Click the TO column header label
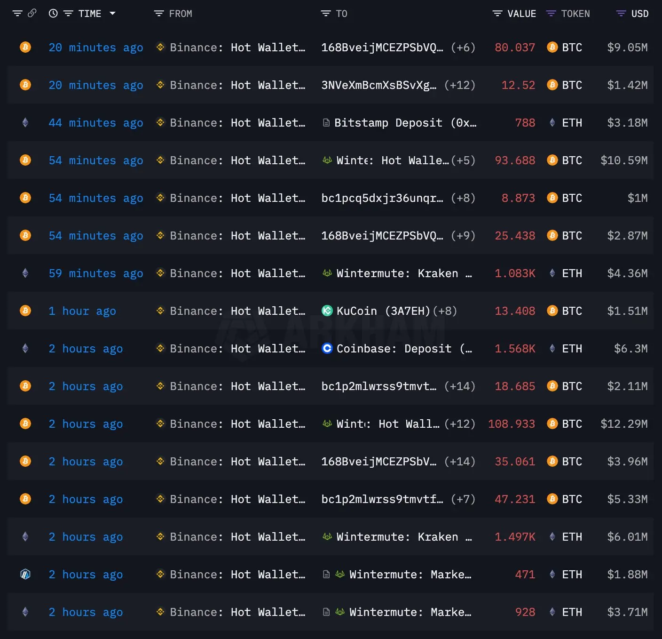 tap(342, 14)
